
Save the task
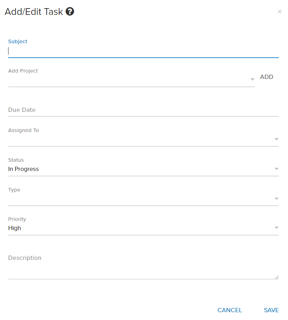pos(271,310)
